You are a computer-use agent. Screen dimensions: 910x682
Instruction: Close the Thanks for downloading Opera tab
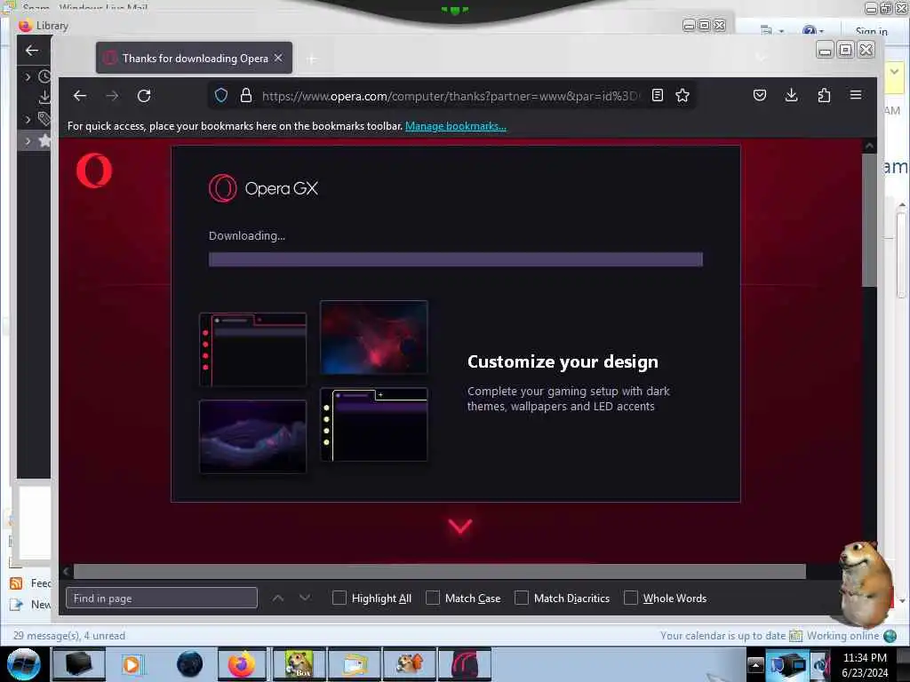click(x=278, y=58)
